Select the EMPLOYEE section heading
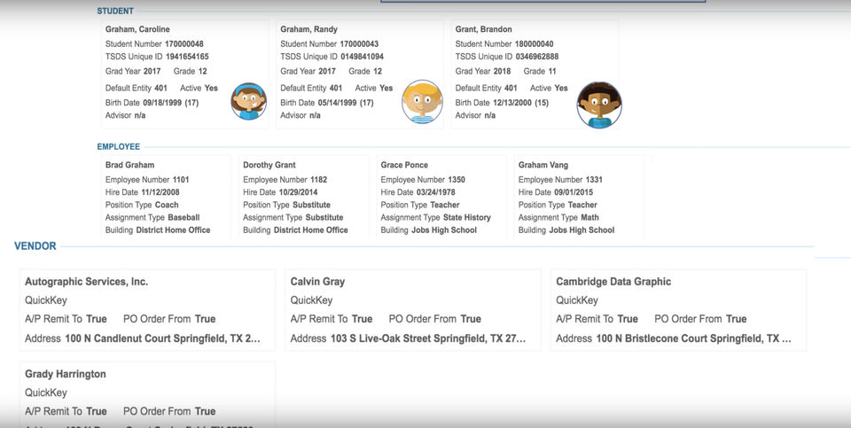 118,146
